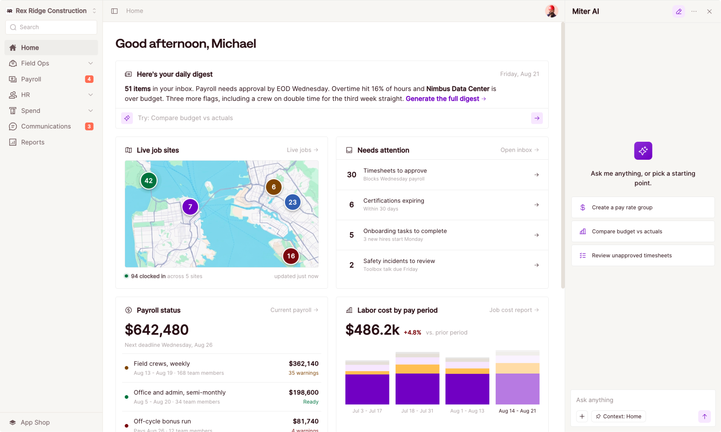
Task: Submit the digest prompt arrow button
Action: pyautogui.click(x=537, y=118)
